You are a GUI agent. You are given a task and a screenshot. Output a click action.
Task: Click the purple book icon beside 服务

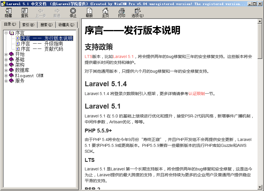coord(11,81)
